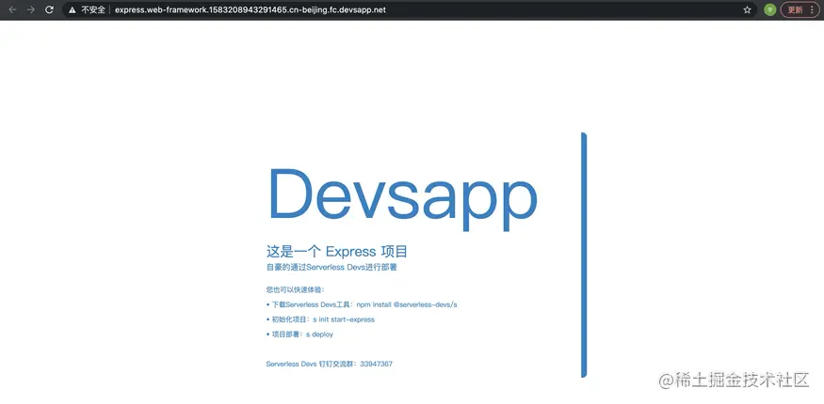Reload the page with the refresh icon

click(x=49, y=9)
